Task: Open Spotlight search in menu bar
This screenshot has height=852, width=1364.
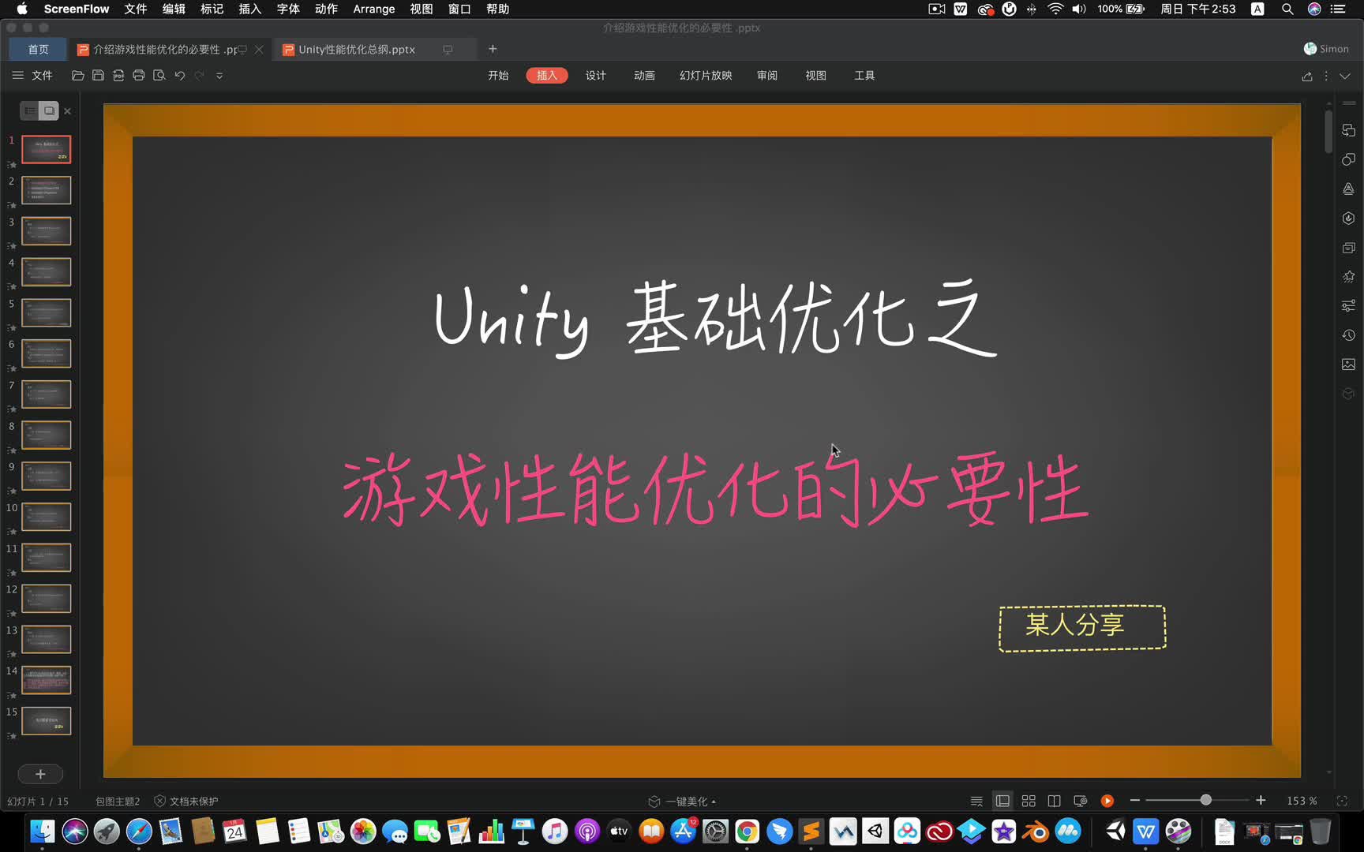Action: pyautogui.click(x=1287, y=9)
